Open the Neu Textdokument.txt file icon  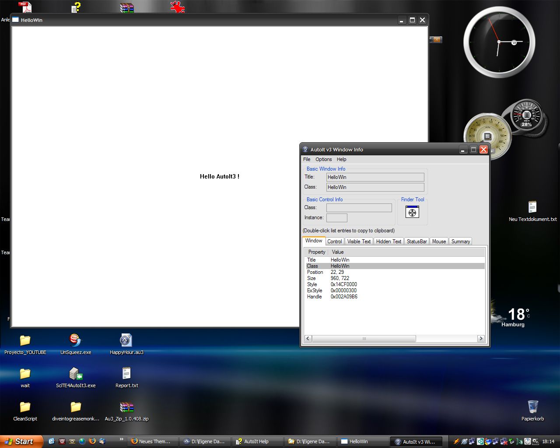532,207
